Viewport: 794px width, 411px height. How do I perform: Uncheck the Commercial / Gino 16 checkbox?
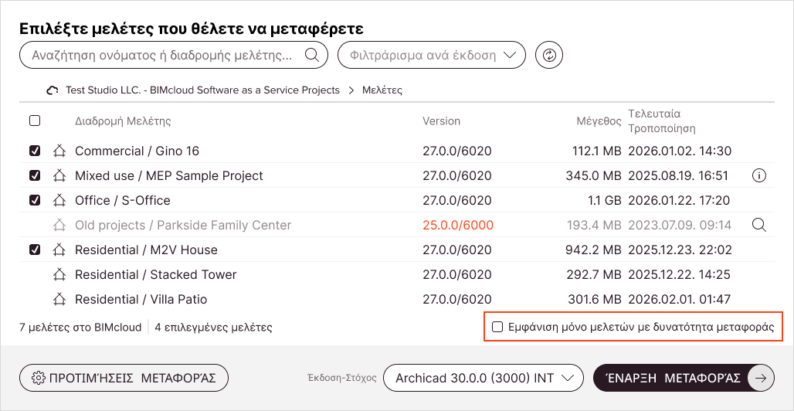tap(35, 151)
